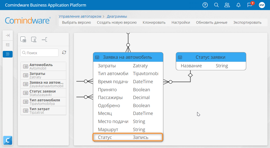Click the Пассажиры attribute row
The width and height of the screenshot is (270, 148).
point(128,98)
